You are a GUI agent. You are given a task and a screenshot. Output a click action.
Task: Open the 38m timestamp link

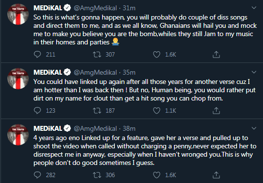click(129, 128)
